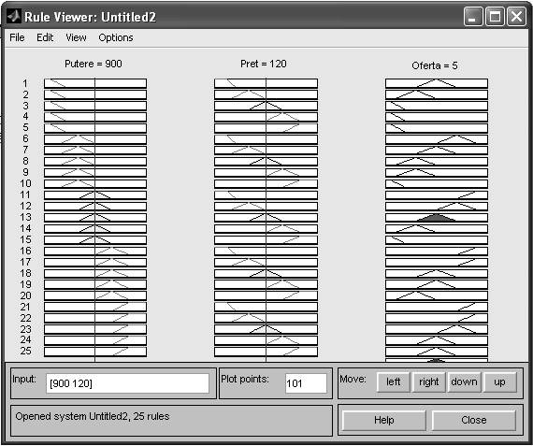The image size is (533, 446).
Task: Select rule number 13 label
Action: 25,217
